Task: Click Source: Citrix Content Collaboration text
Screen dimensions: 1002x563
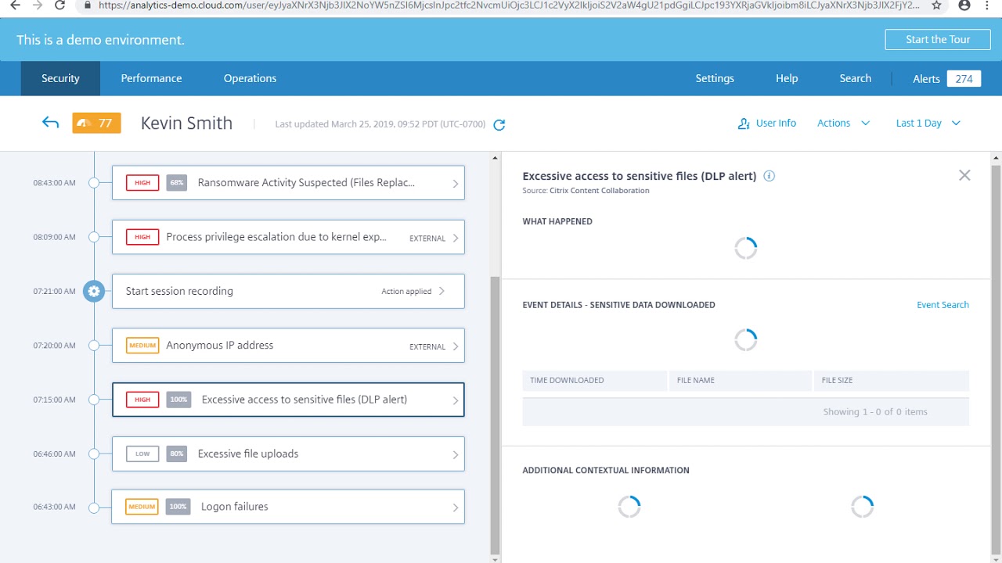Action: point(586,191)
